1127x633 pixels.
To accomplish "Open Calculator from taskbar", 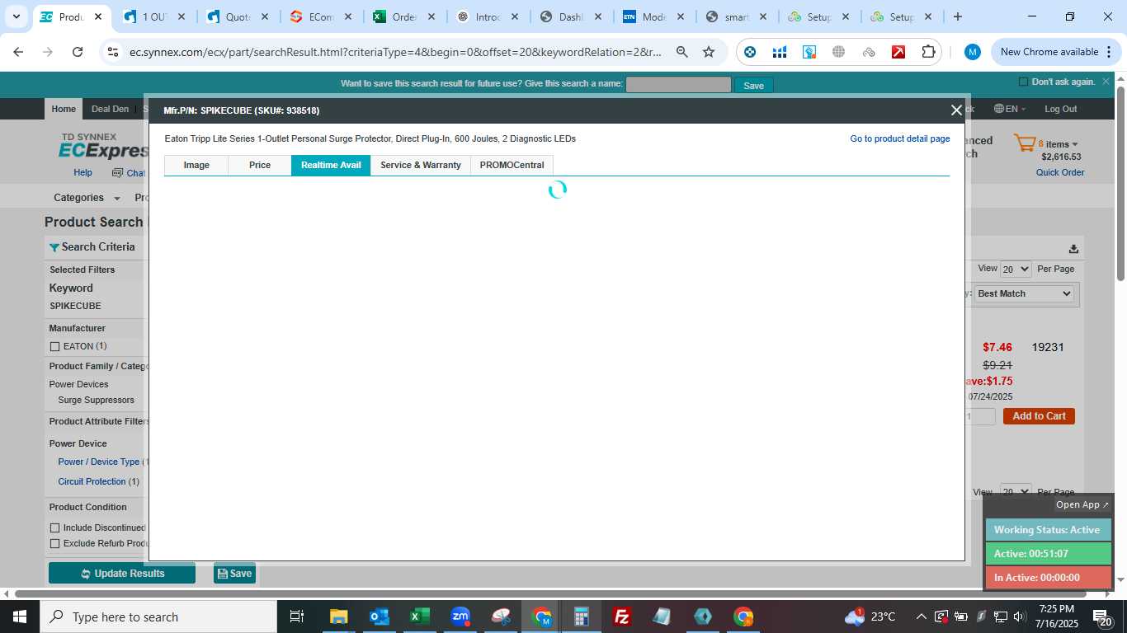I will [582, 617].
